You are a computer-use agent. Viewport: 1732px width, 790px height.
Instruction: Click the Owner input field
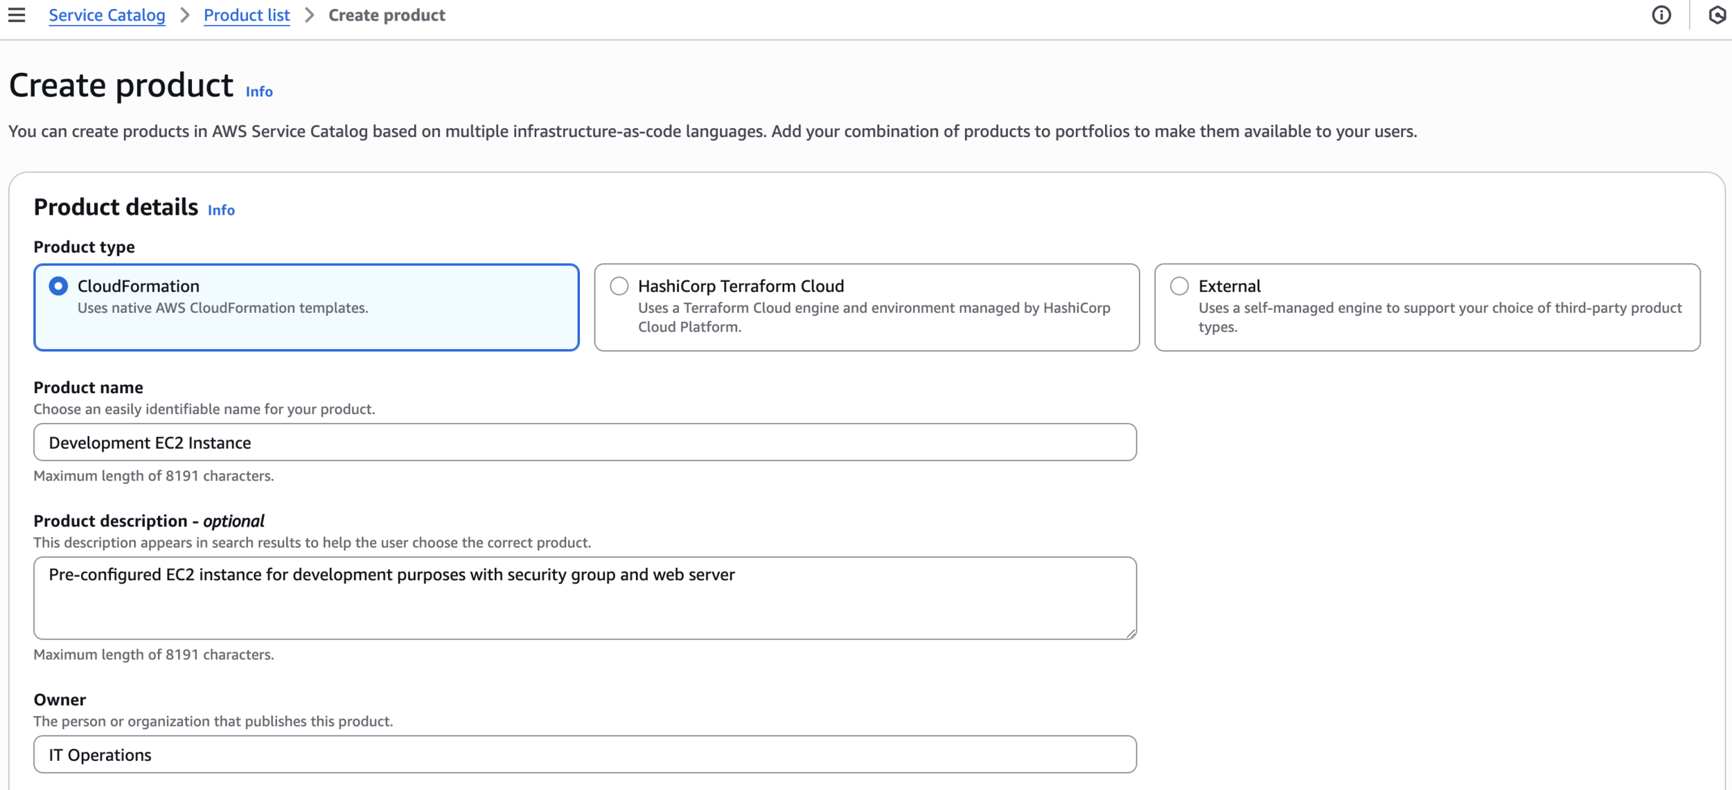[x=584, y=755]
